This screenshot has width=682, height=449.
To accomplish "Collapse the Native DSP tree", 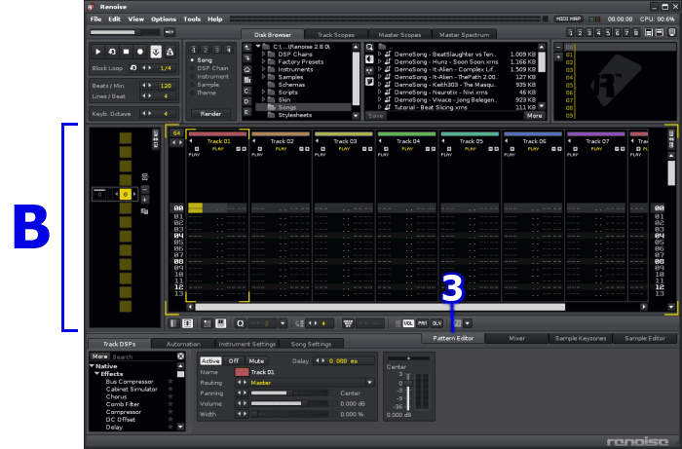I will point(93,366).
